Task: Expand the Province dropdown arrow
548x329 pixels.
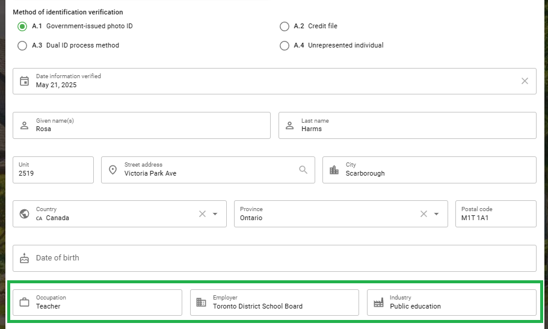Action: pos(436,214)
